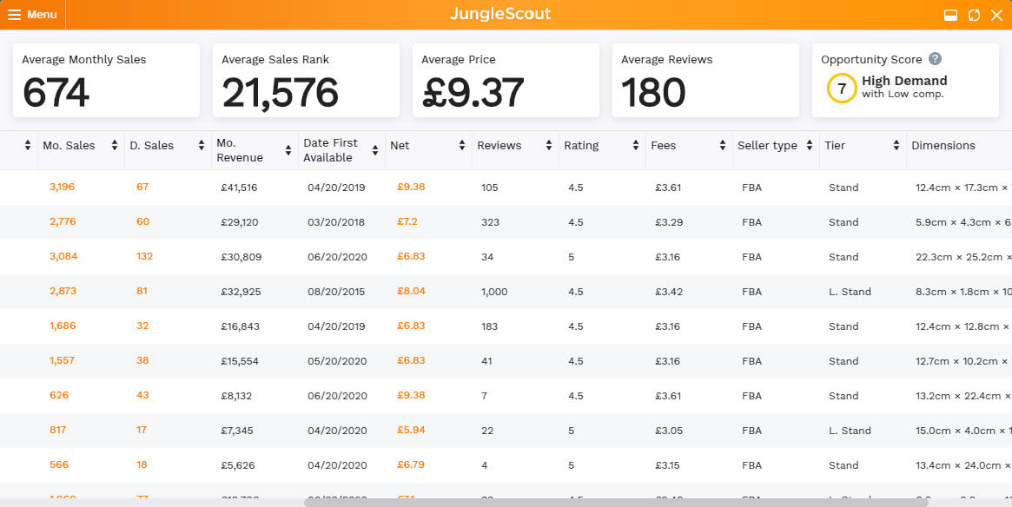Click the refresh icon in header
Viewport: 1012px width, 507px height.
pyautogui.click(x=974, y=15)
